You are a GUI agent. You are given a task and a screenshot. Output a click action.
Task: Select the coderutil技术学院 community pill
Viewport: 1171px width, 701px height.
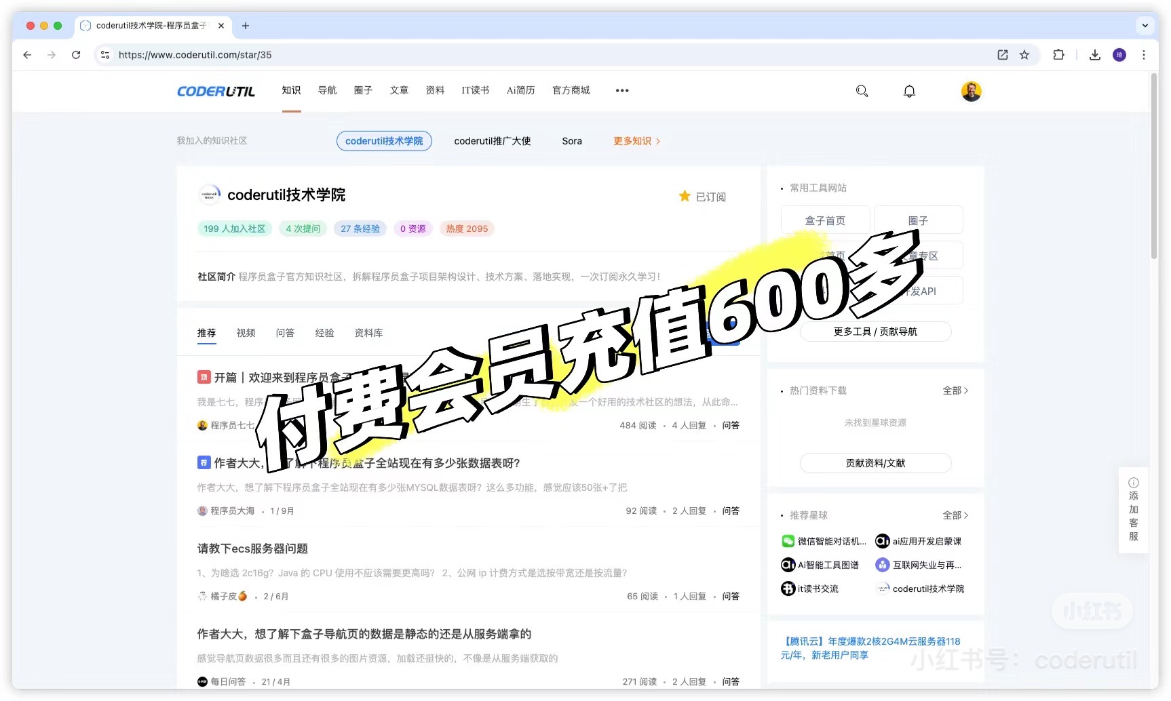[x=384, y=141]
